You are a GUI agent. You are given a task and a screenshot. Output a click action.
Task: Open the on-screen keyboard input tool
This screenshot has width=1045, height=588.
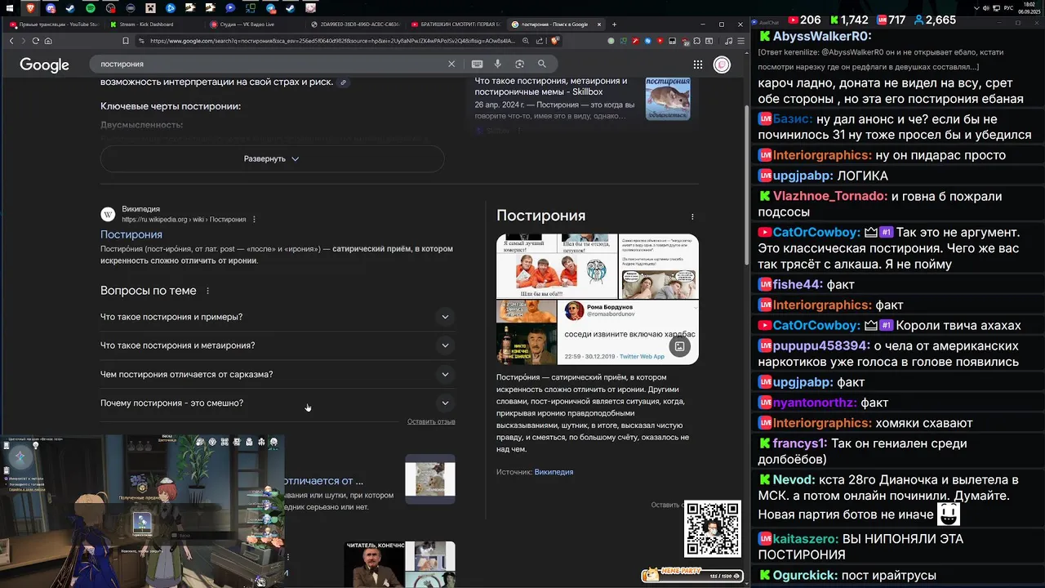[477, 64]
